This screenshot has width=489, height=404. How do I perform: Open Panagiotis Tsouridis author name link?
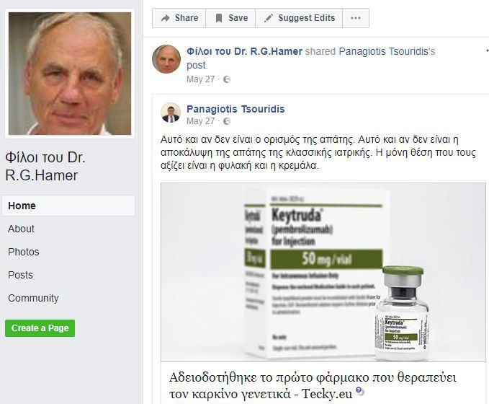[235, 109]
